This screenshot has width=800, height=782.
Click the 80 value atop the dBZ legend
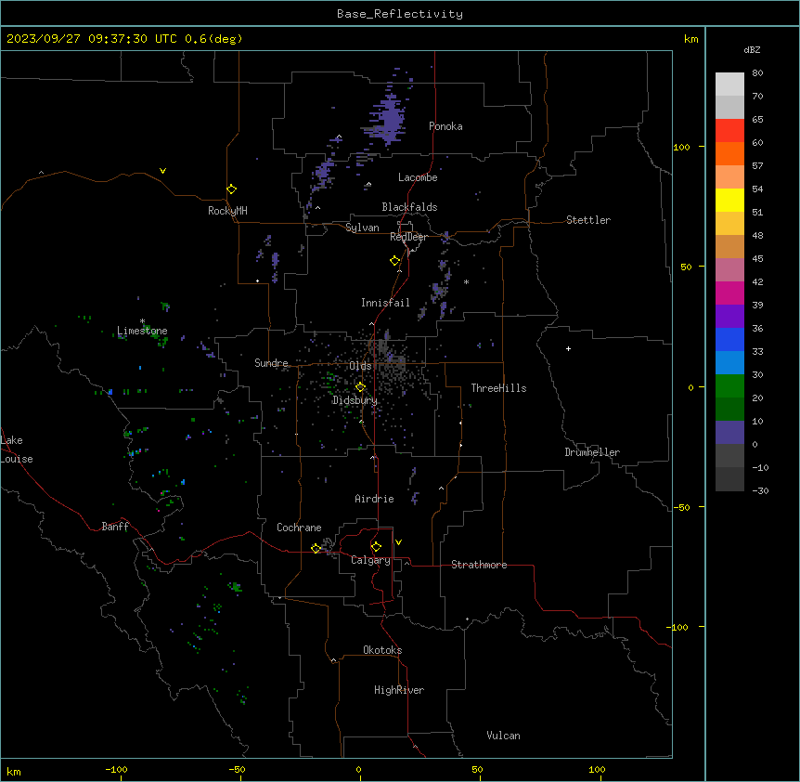pyautogui.click(x=757, y=73)
